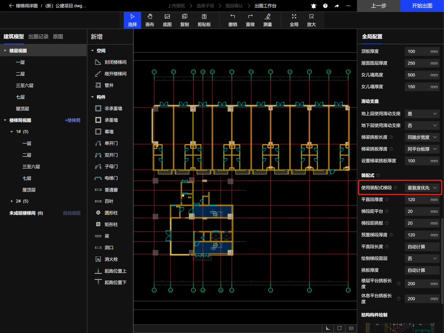Select the 电梯门 elevator door component
The image size is (444, 333).
111,178
